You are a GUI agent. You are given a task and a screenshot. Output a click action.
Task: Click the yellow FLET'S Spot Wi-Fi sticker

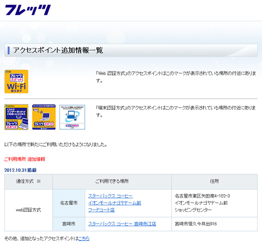16,81
